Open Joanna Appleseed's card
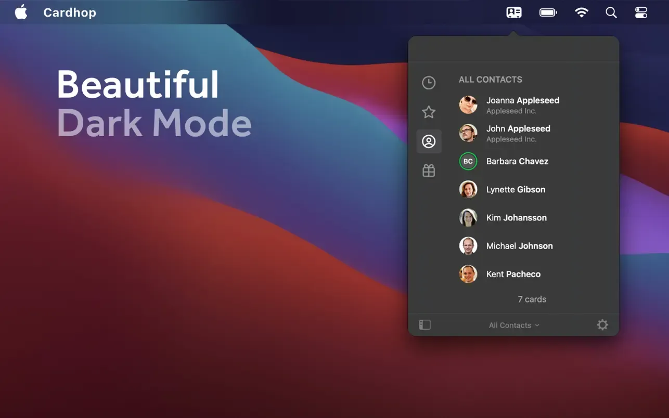The image size is (669, 418). coord(532,104)
